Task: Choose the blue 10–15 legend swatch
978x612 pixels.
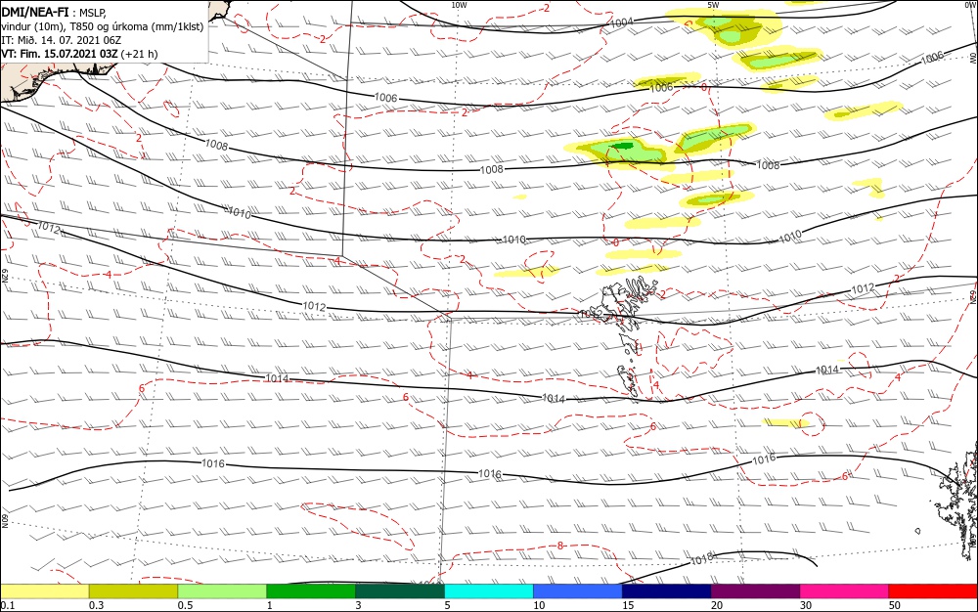Action: click(x=578, y=591)
